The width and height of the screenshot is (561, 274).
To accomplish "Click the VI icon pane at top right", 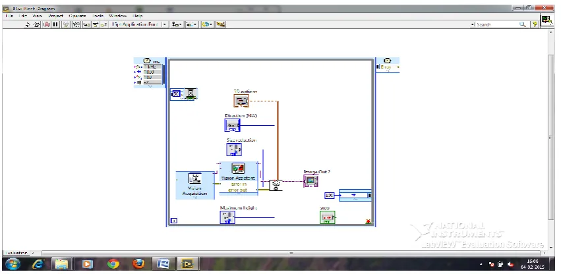I will (x=546, y=20).
